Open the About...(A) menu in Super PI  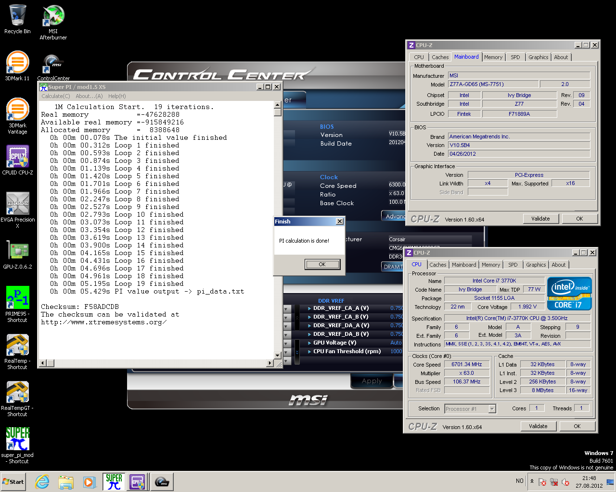(89, 96)
